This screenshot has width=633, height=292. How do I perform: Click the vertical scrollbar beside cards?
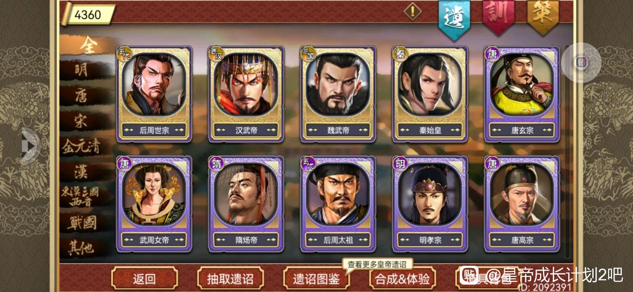pyautogui.click(x=567, y=152)
